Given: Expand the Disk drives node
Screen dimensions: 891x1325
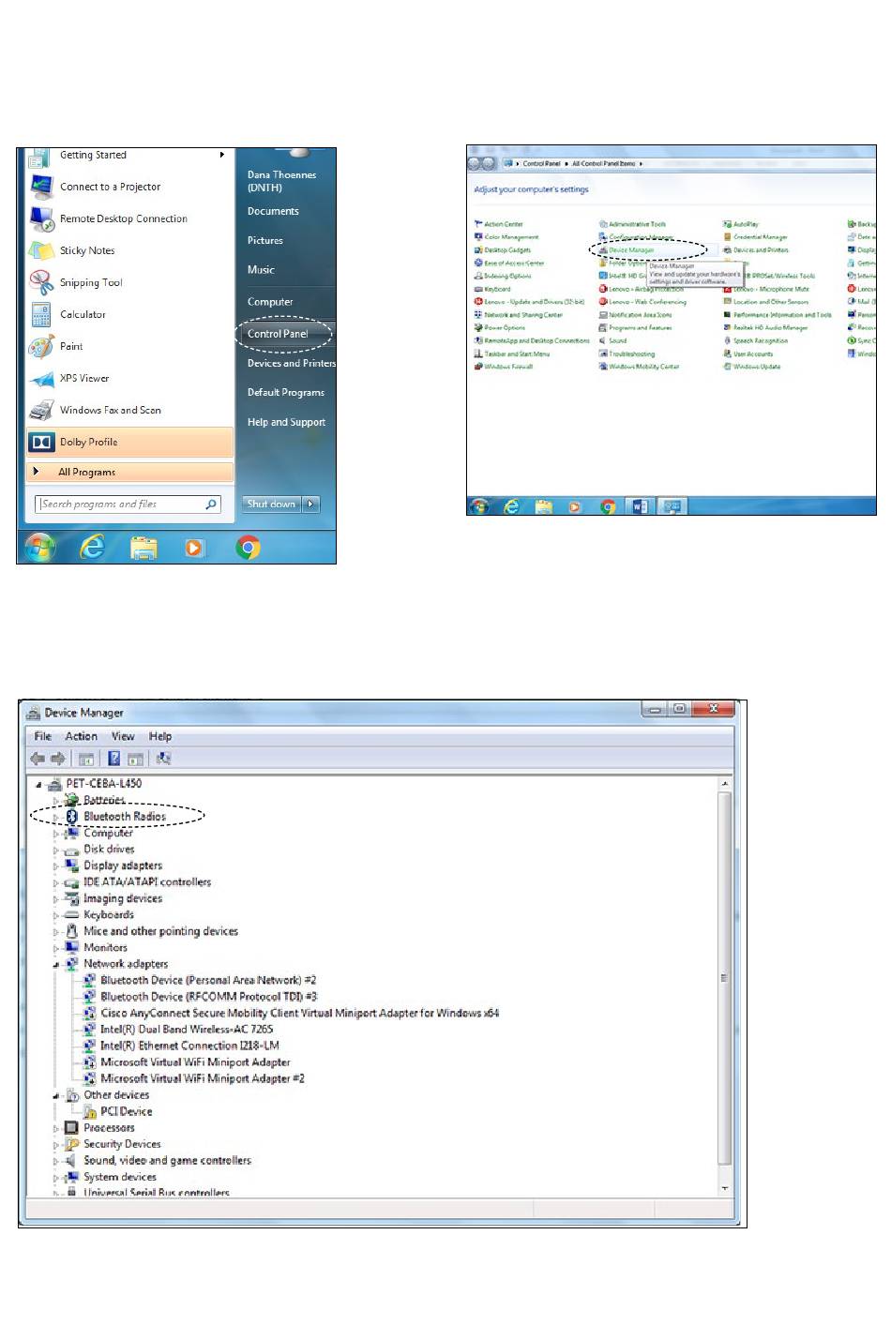Looking at the screenshot, I should click(56, 850).
